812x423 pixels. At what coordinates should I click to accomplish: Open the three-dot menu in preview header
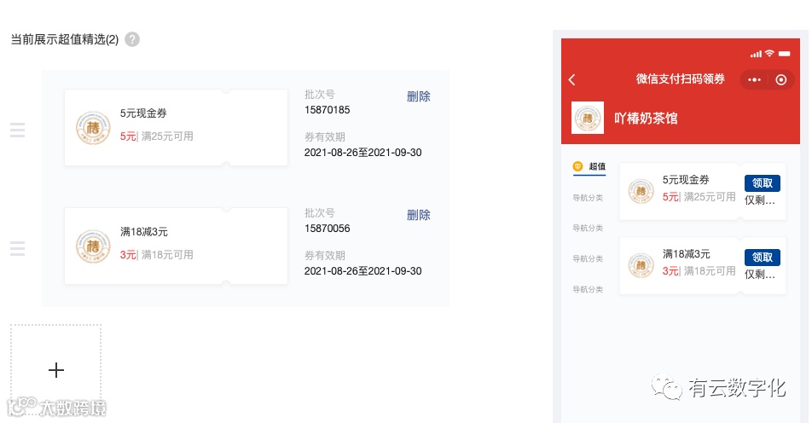pos(755,79)
